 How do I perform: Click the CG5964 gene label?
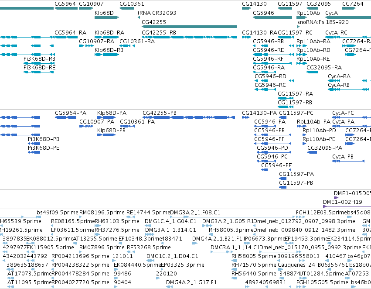click(x=65, y=4)
